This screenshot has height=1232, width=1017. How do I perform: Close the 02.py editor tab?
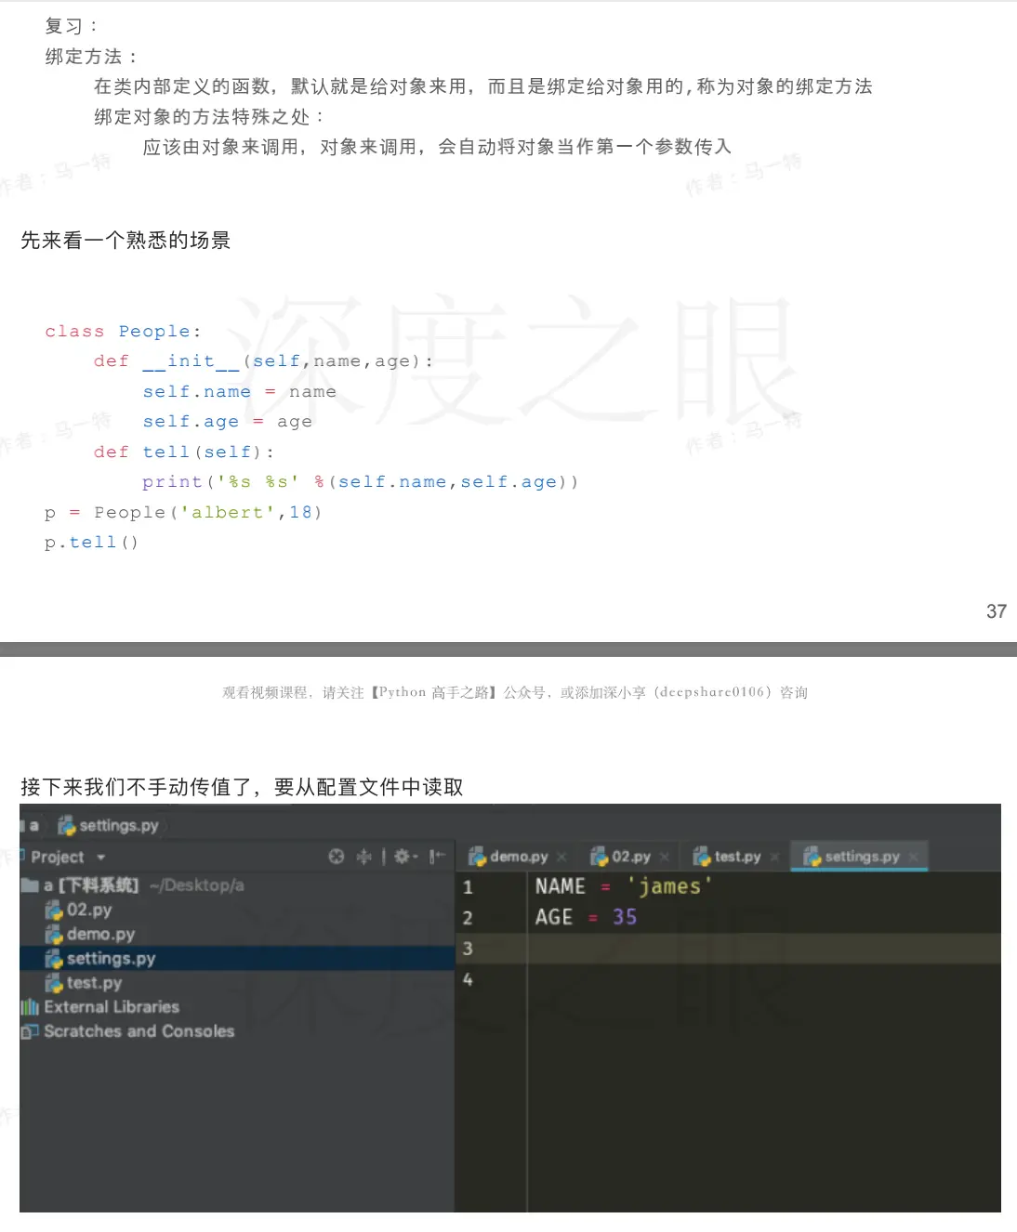click(664, 858)
